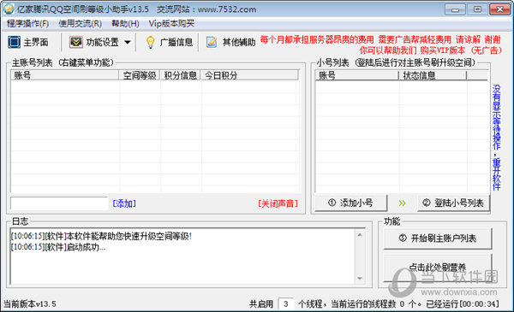
Task: Open the 主界面 main screen icon
Action: pos(14,42)
